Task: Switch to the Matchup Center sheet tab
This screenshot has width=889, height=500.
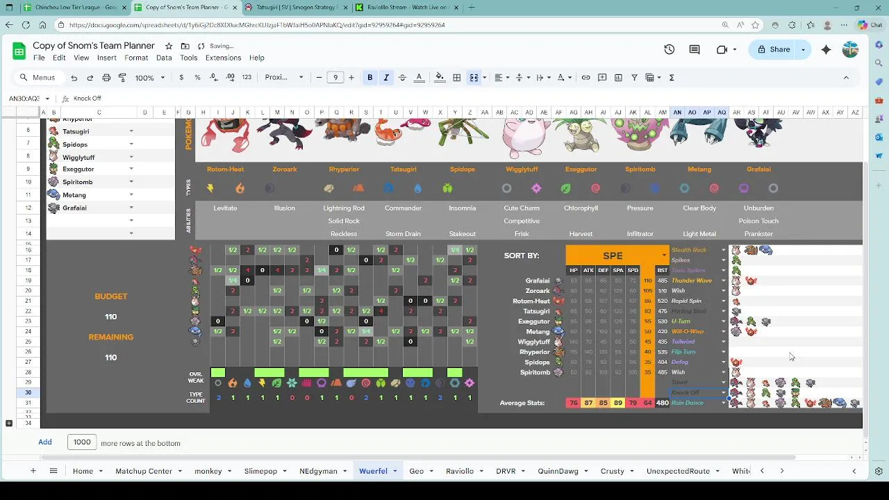Action: [x=144, y=471]
